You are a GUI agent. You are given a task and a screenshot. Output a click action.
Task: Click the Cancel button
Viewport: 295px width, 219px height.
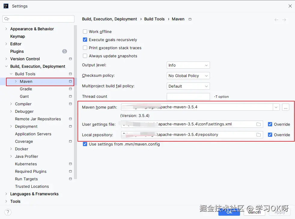(254, 212)
